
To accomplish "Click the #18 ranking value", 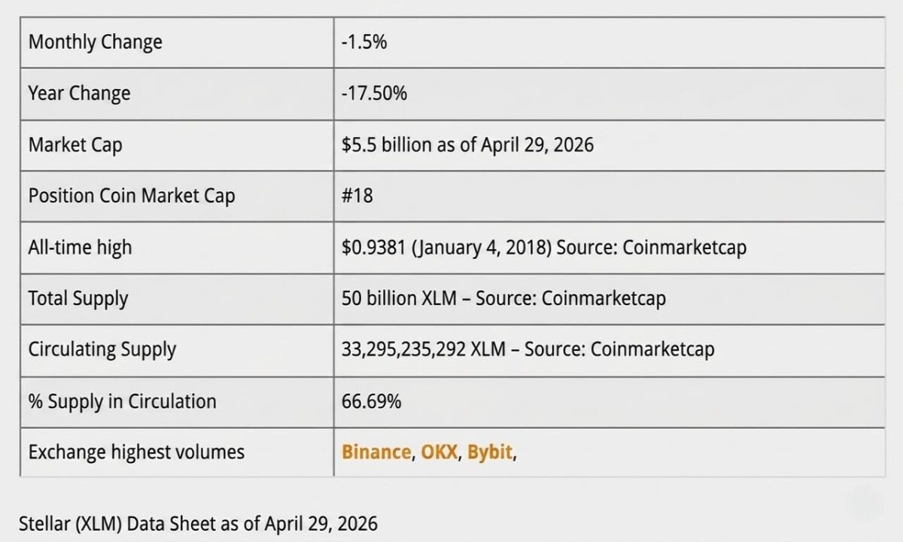I will point(357,196).
